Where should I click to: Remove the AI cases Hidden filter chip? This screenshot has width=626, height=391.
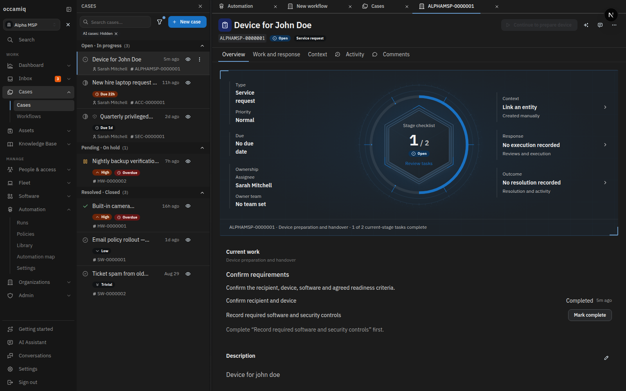coord(116,34)
